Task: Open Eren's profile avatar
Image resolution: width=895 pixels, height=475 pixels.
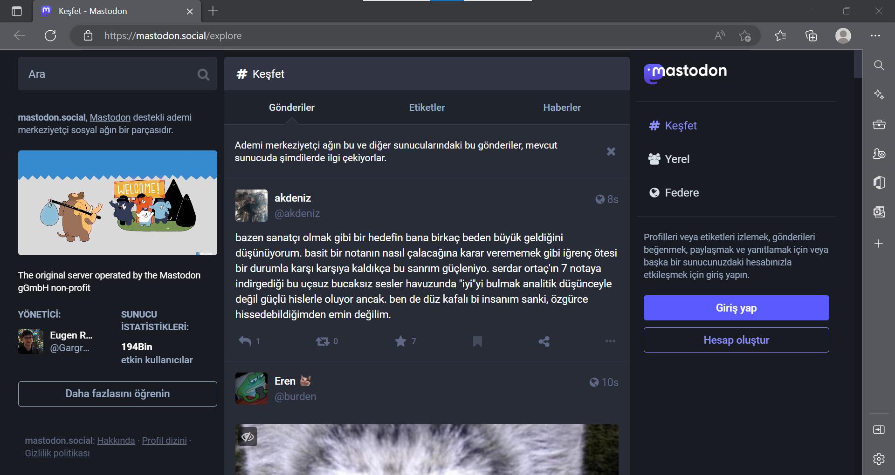Action: (251, 388)
